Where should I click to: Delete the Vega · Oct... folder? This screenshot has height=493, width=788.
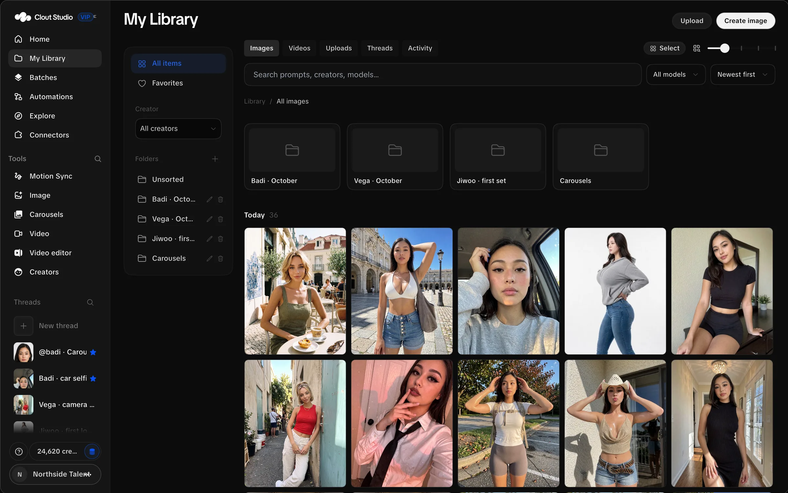click(221, 219)
